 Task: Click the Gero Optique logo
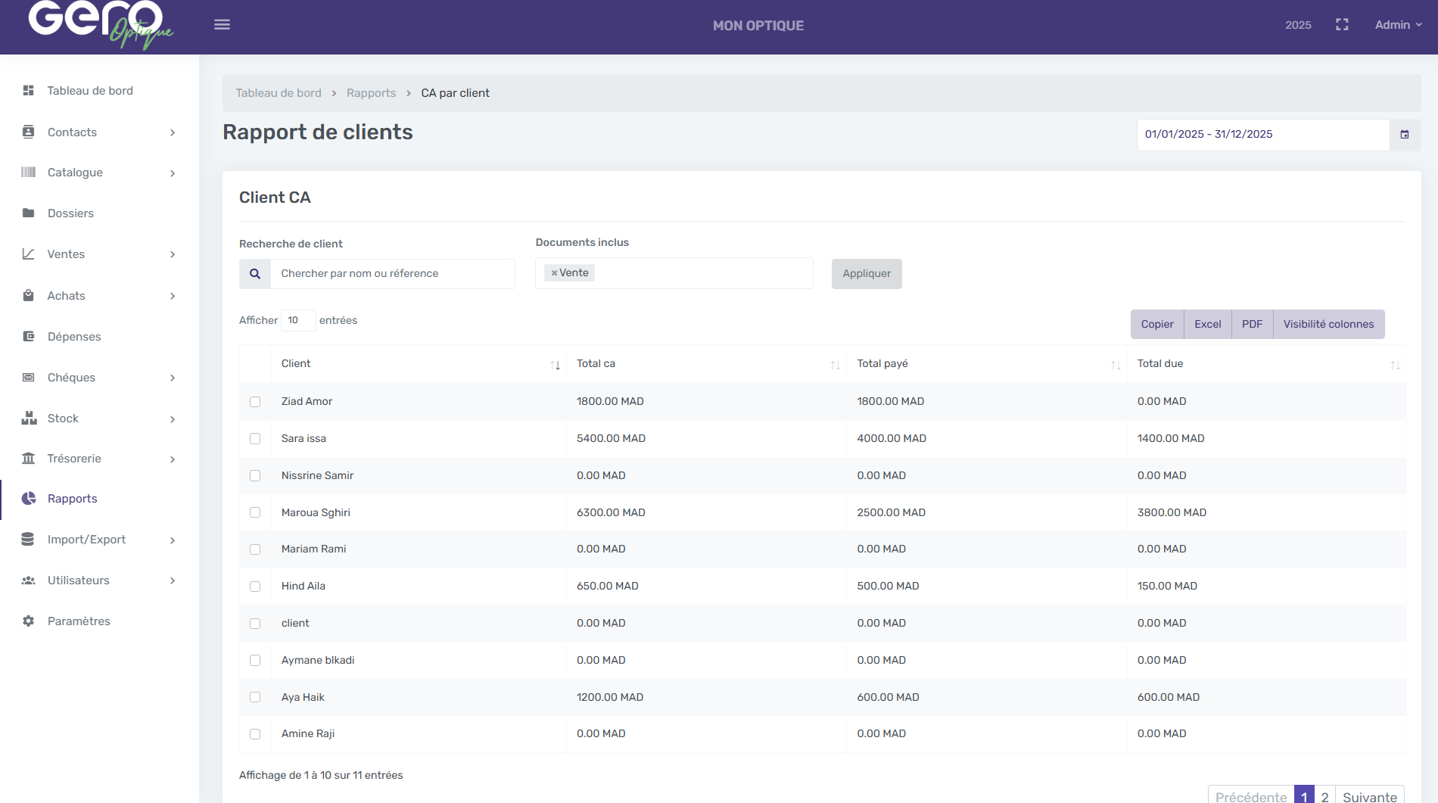coord(100,25)
